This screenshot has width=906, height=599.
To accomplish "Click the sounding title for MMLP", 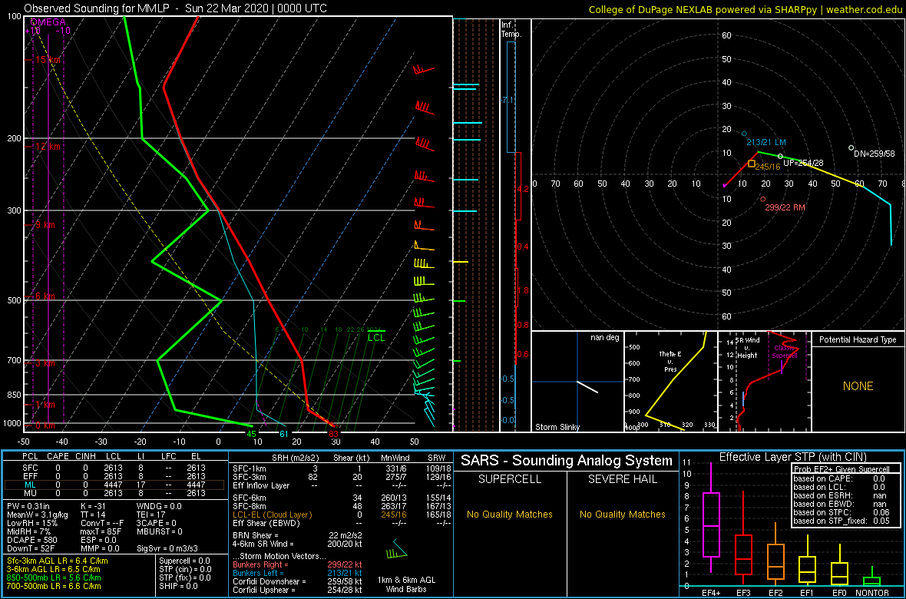I will point(175,8).
